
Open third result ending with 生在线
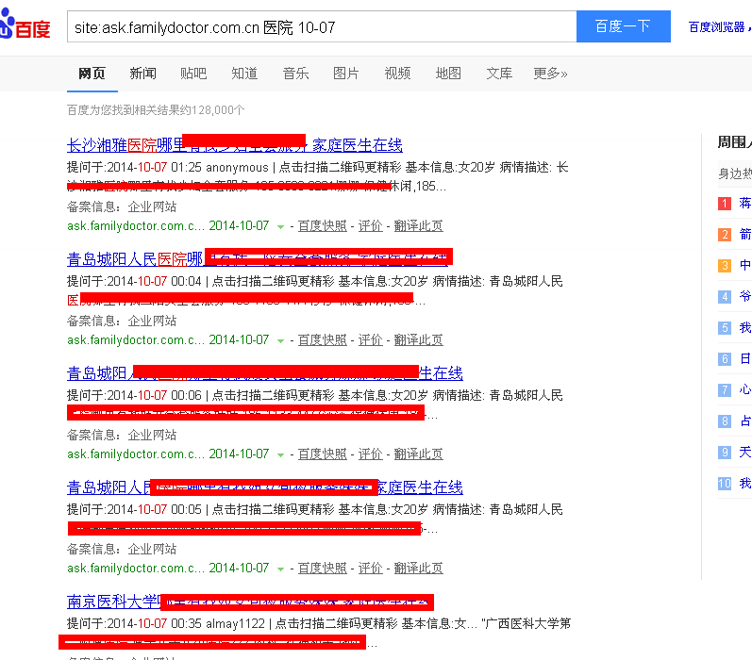[x=265, y=372]
